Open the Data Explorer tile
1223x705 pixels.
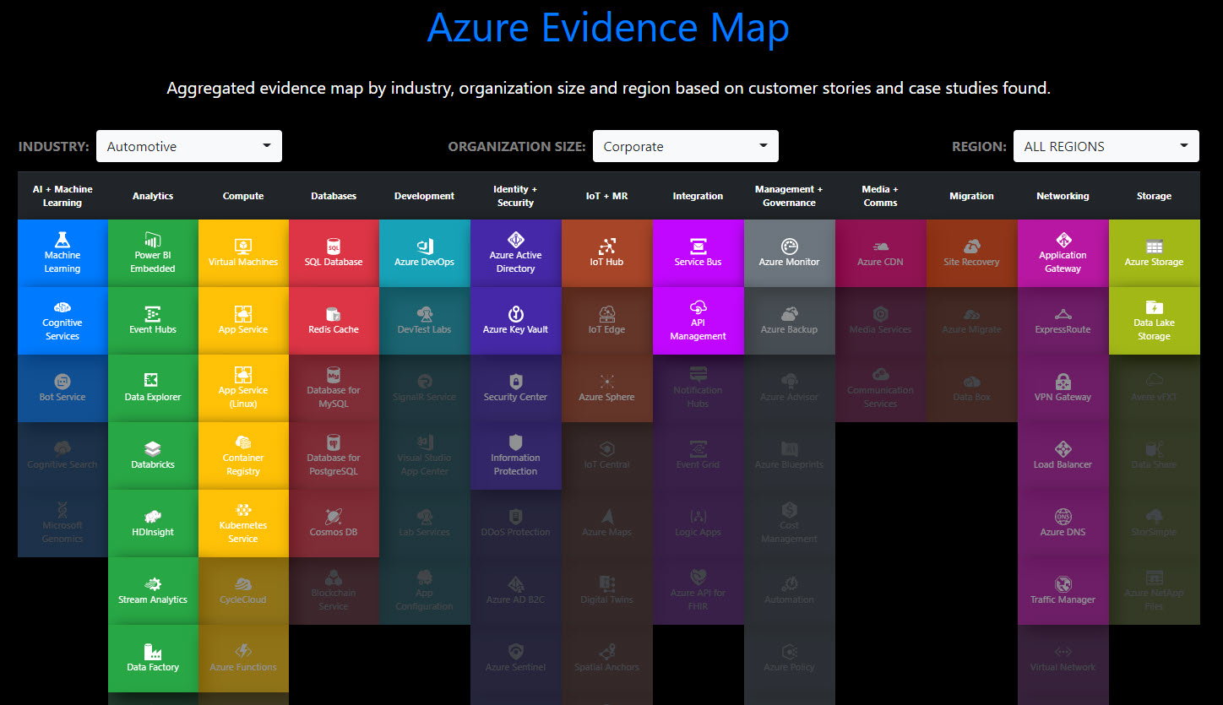coord(153,388)
